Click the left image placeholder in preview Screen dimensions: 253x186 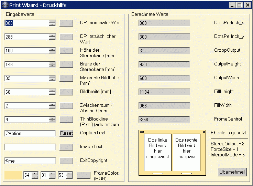tap(157, 152)
